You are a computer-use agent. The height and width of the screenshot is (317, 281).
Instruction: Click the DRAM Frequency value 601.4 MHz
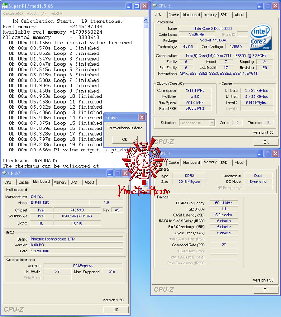point(224,203)
